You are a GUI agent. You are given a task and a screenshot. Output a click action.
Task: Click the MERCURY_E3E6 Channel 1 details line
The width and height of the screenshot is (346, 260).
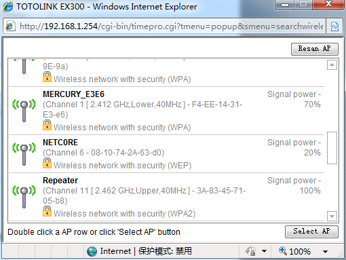coord(142,109)
